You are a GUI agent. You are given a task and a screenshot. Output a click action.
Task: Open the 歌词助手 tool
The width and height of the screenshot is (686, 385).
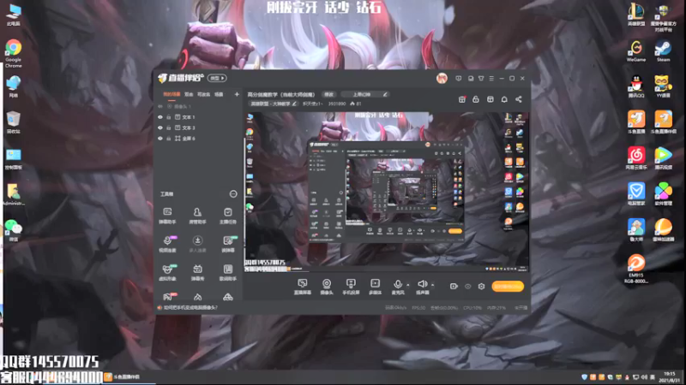tap(227, 272)
